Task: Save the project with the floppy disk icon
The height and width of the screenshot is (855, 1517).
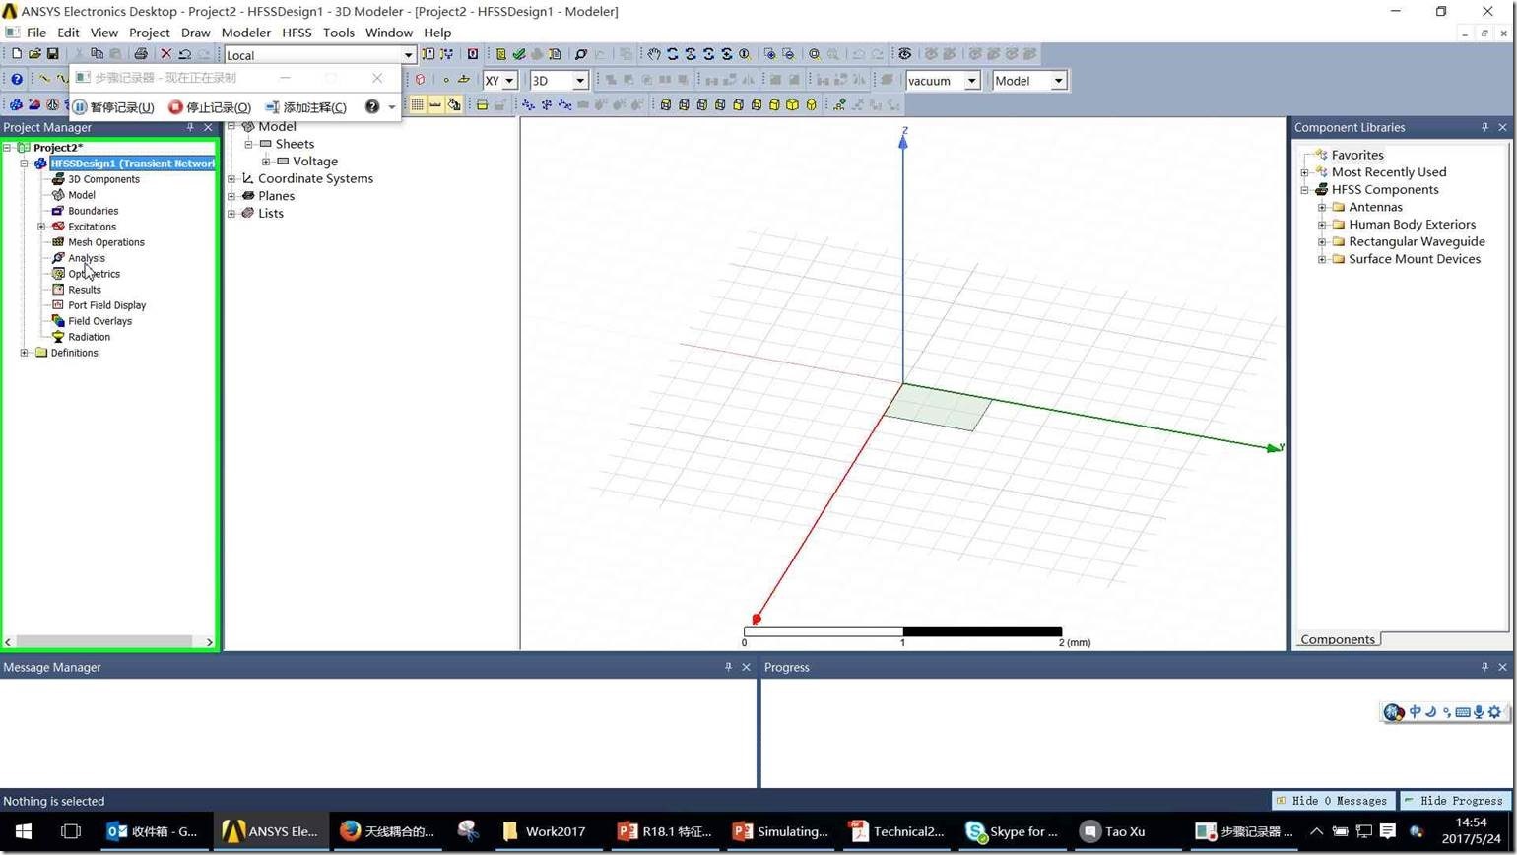Action: [x=52, y=54]
